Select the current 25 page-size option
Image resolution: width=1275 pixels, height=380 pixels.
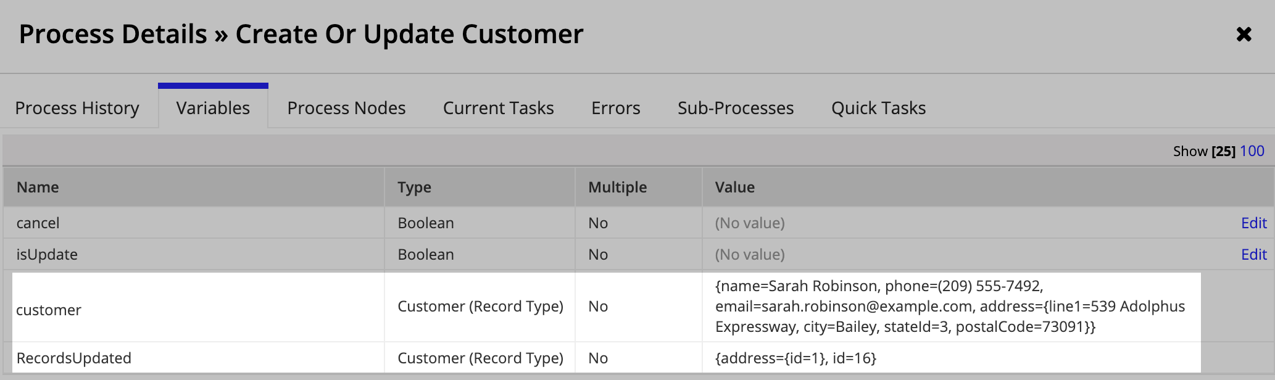click(1223, 151)
